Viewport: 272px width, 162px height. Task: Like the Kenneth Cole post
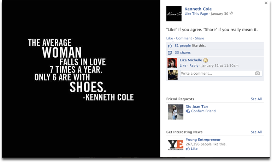click(170, 38)
